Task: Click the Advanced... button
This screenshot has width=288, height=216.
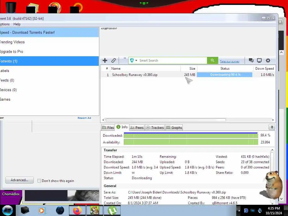Action: (19, 180)
